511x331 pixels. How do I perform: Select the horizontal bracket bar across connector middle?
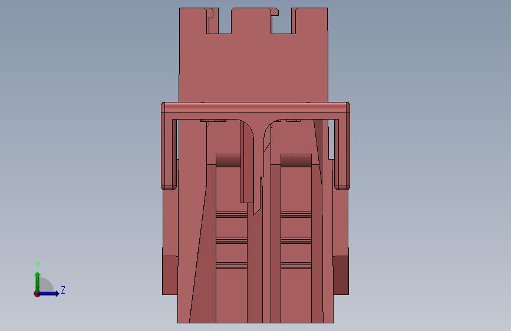[x=256, y=108]
